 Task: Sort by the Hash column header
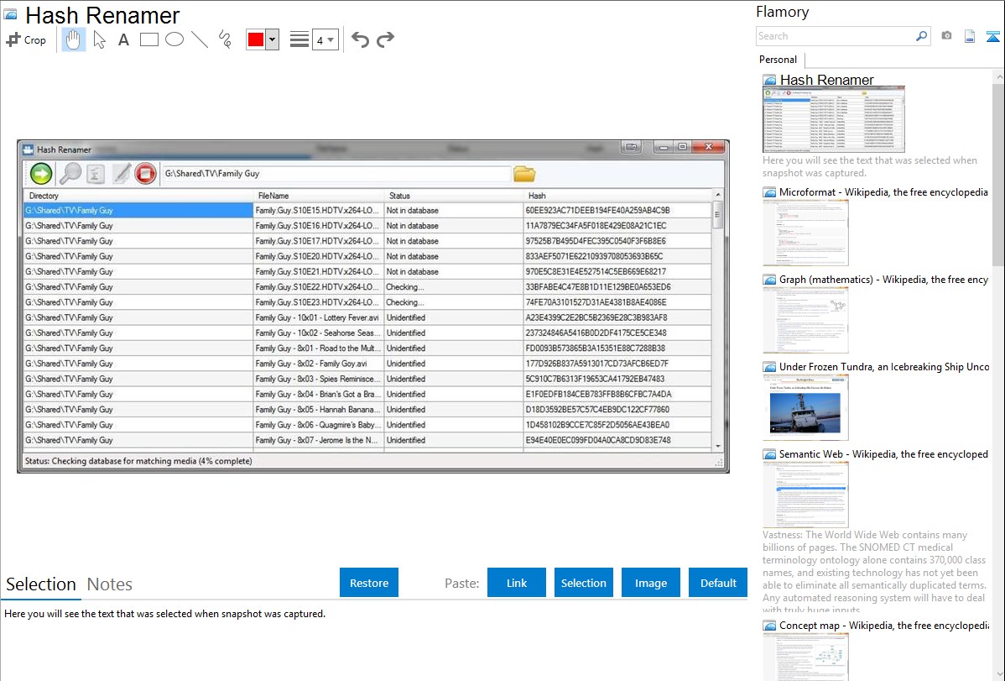click(617, 196)
